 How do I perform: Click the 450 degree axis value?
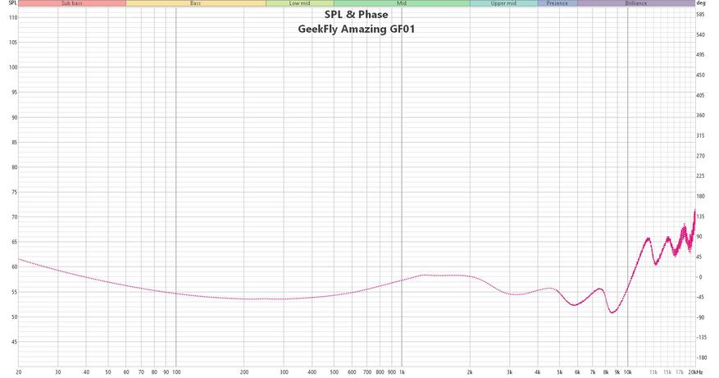[700, 75]
